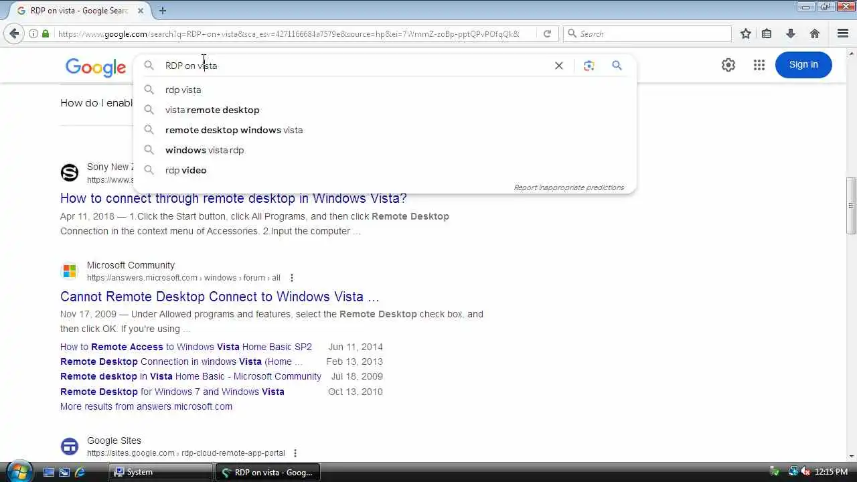Click the Google Sites favicon

(70, 447)
